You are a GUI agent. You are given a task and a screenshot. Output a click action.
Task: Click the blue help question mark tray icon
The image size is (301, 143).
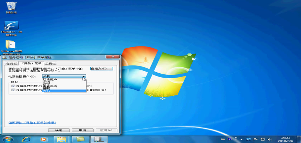pos(229,139)
